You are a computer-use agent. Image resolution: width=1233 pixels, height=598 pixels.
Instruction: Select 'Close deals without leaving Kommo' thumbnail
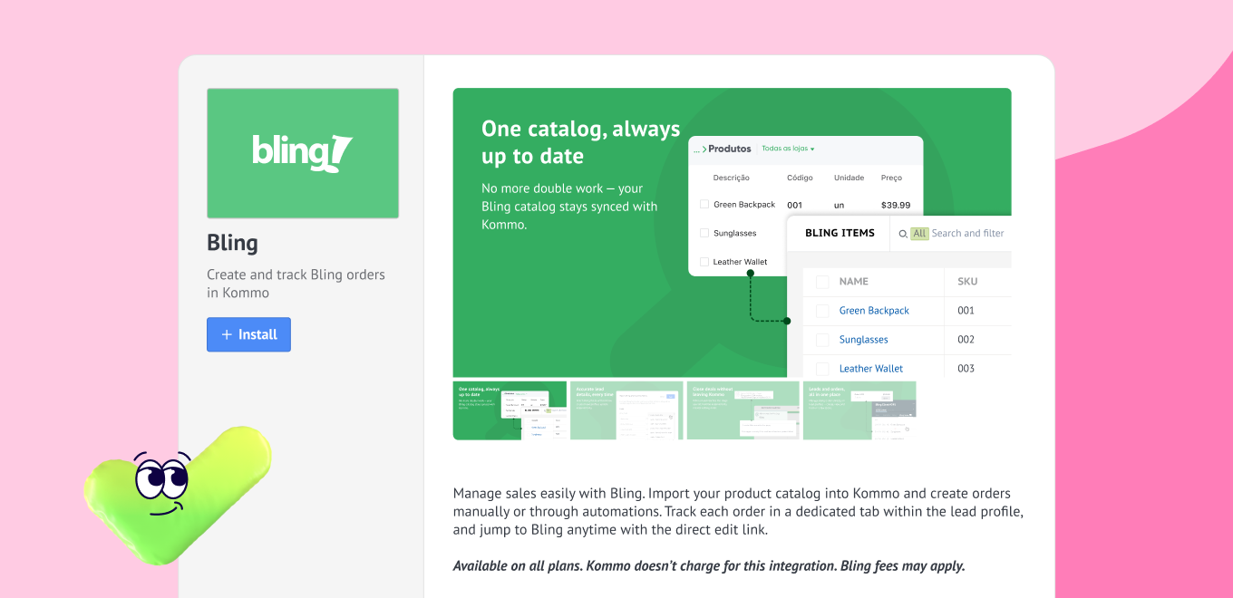click(x=743, y=410)
